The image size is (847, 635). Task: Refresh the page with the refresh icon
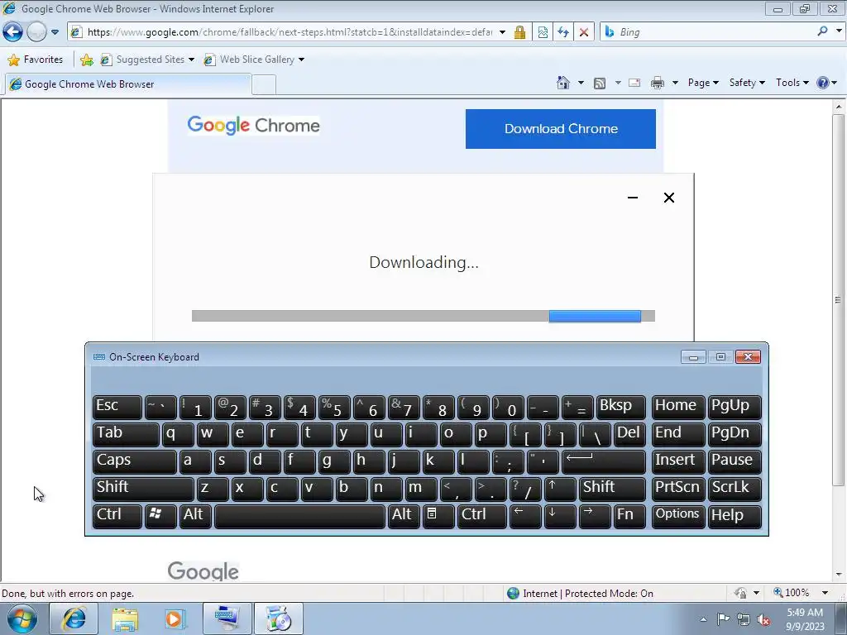pos(563,32)
